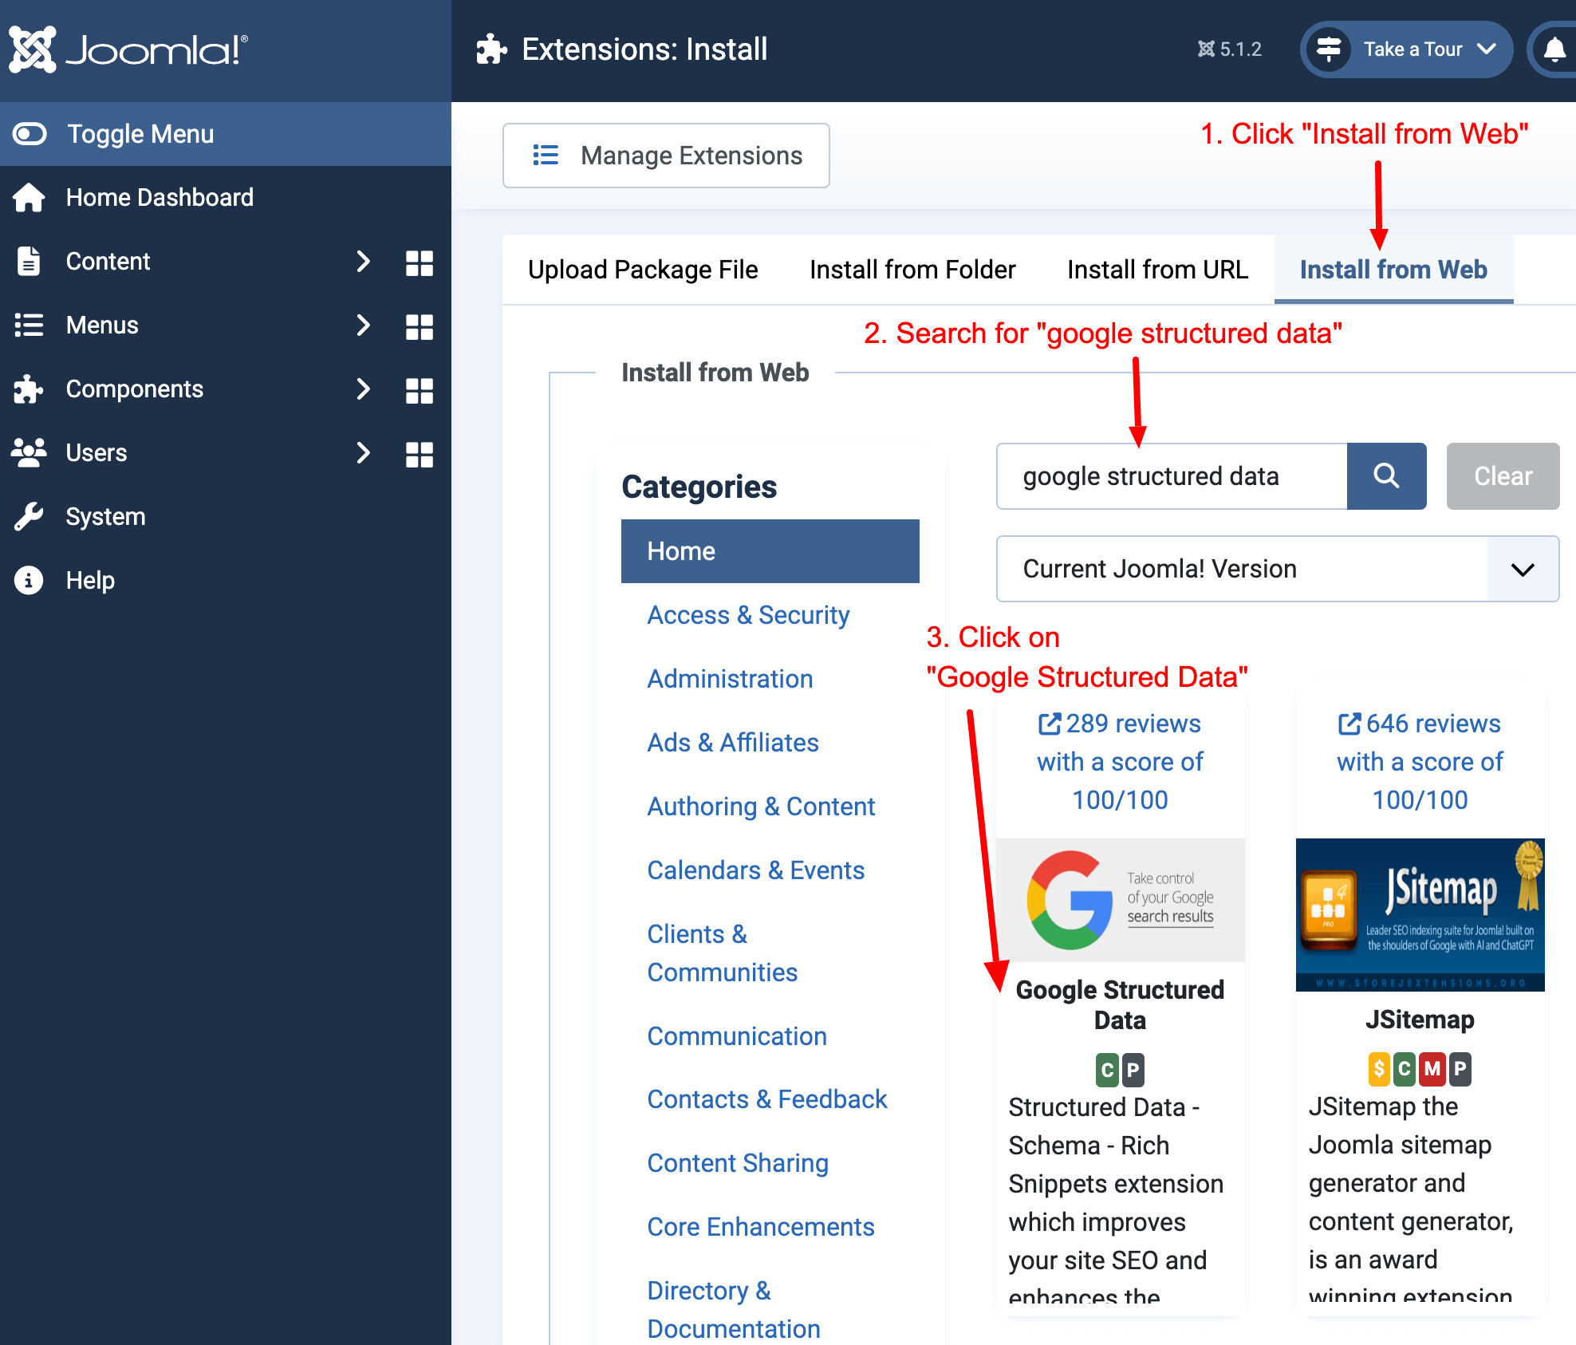
Task: Select the Install from Web tab
Action: click(x=1393, y=270)
